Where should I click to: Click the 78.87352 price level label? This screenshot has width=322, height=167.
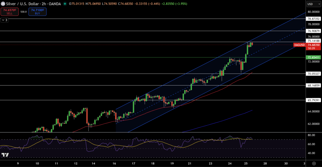[x=314, y=19]
